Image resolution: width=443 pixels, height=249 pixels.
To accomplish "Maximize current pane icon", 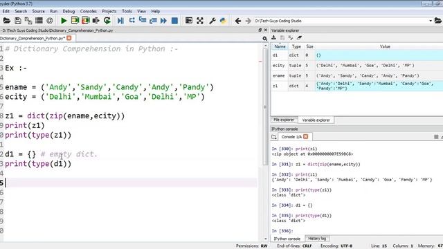I will pos(189,21).
